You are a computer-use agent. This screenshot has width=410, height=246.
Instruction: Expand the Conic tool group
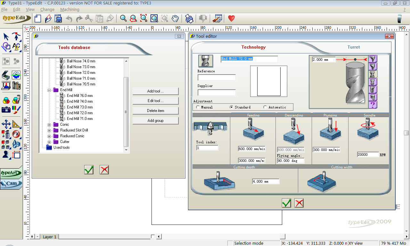49,125
